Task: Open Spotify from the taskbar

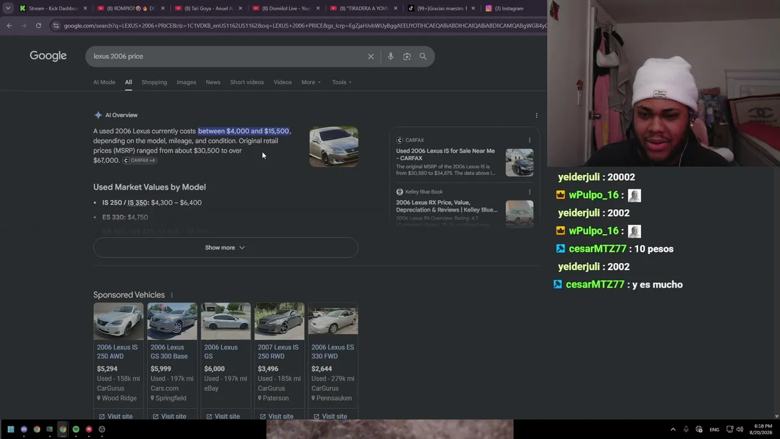Action: pos(76,429)
